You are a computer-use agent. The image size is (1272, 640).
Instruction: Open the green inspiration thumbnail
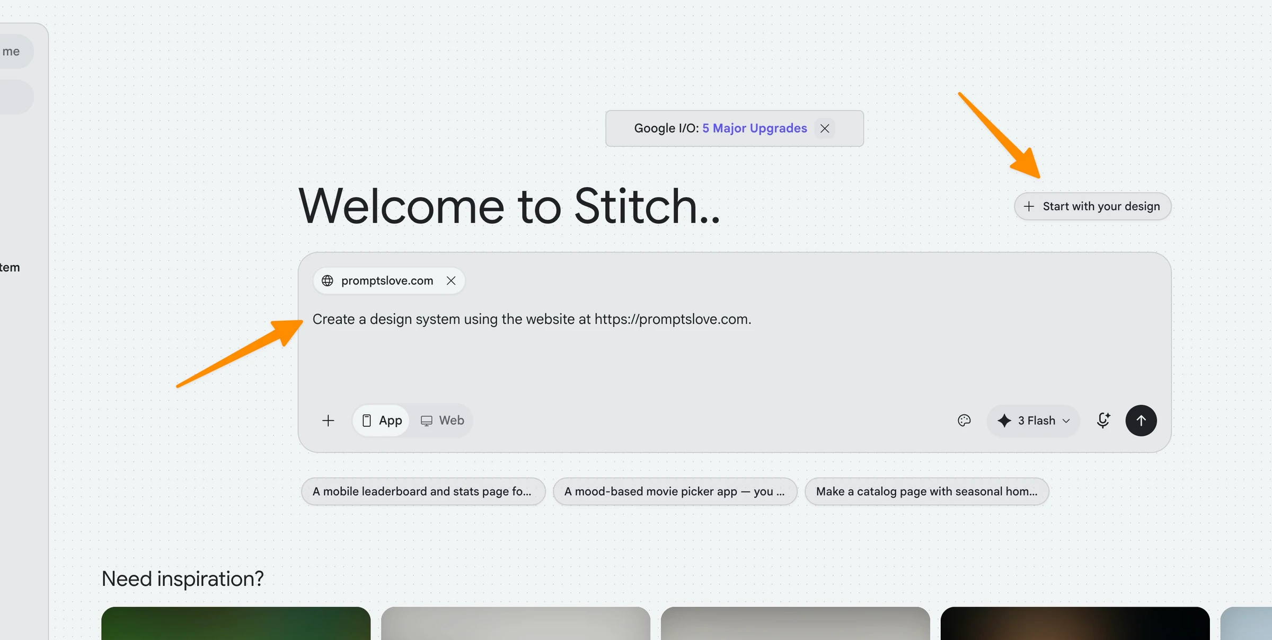(236, 624)
